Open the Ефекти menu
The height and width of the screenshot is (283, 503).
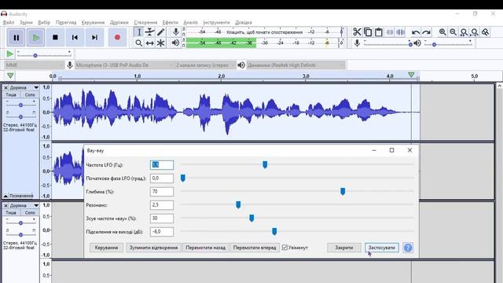coord(170,23)
